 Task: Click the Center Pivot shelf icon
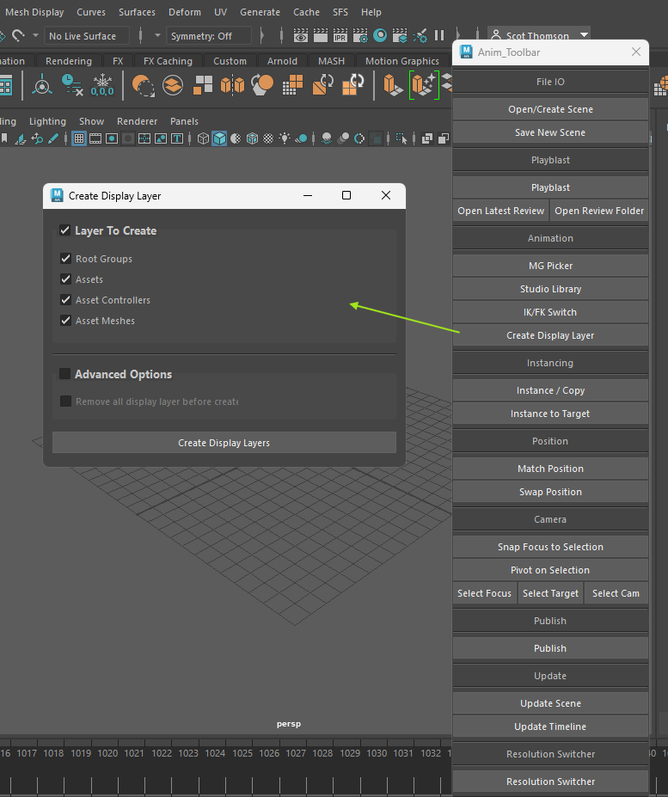pyautogui.click(x=41, y=84)
